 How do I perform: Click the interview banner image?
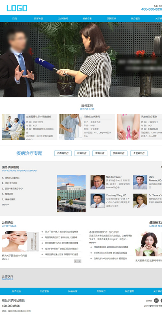(81, 60)
